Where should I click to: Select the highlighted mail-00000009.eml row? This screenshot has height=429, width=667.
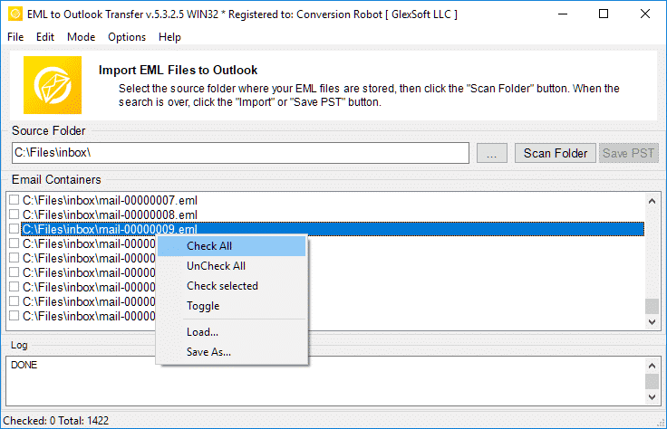(x=333, y=229)
